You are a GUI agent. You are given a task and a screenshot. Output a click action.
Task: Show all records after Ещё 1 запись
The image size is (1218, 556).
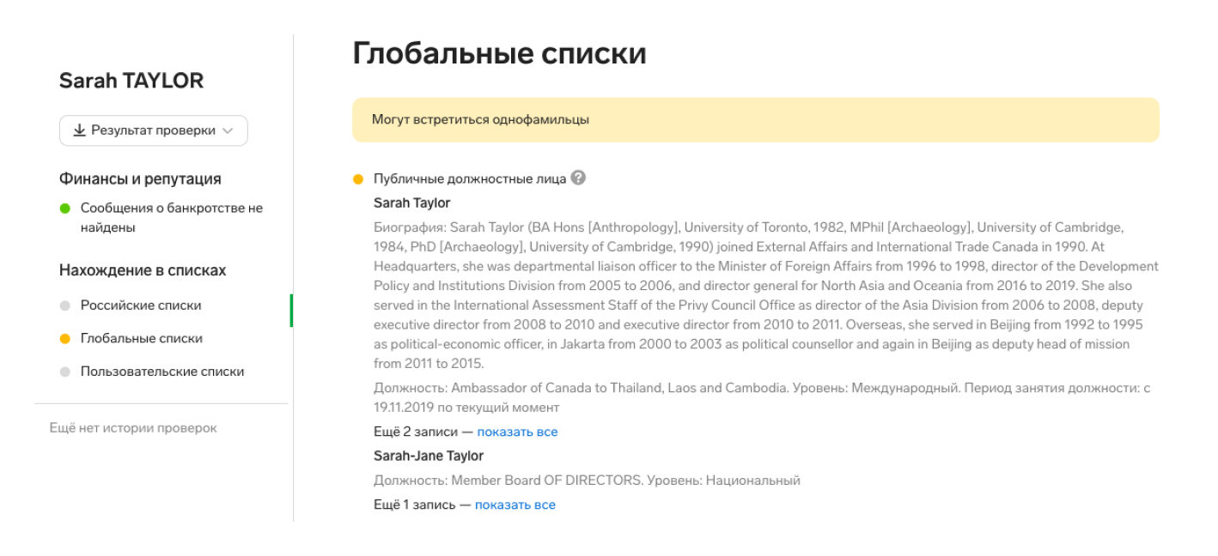(515, 505)
